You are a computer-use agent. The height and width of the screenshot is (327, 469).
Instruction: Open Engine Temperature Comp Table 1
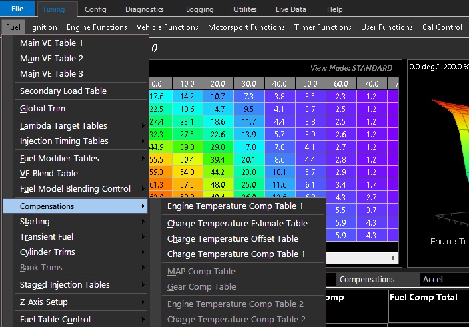coord(236,206)
